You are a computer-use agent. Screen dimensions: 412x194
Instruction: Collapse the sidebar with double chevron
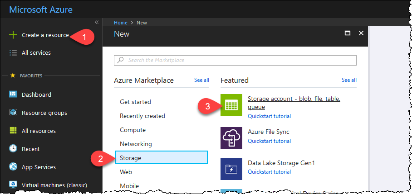[x=97, y=22]
